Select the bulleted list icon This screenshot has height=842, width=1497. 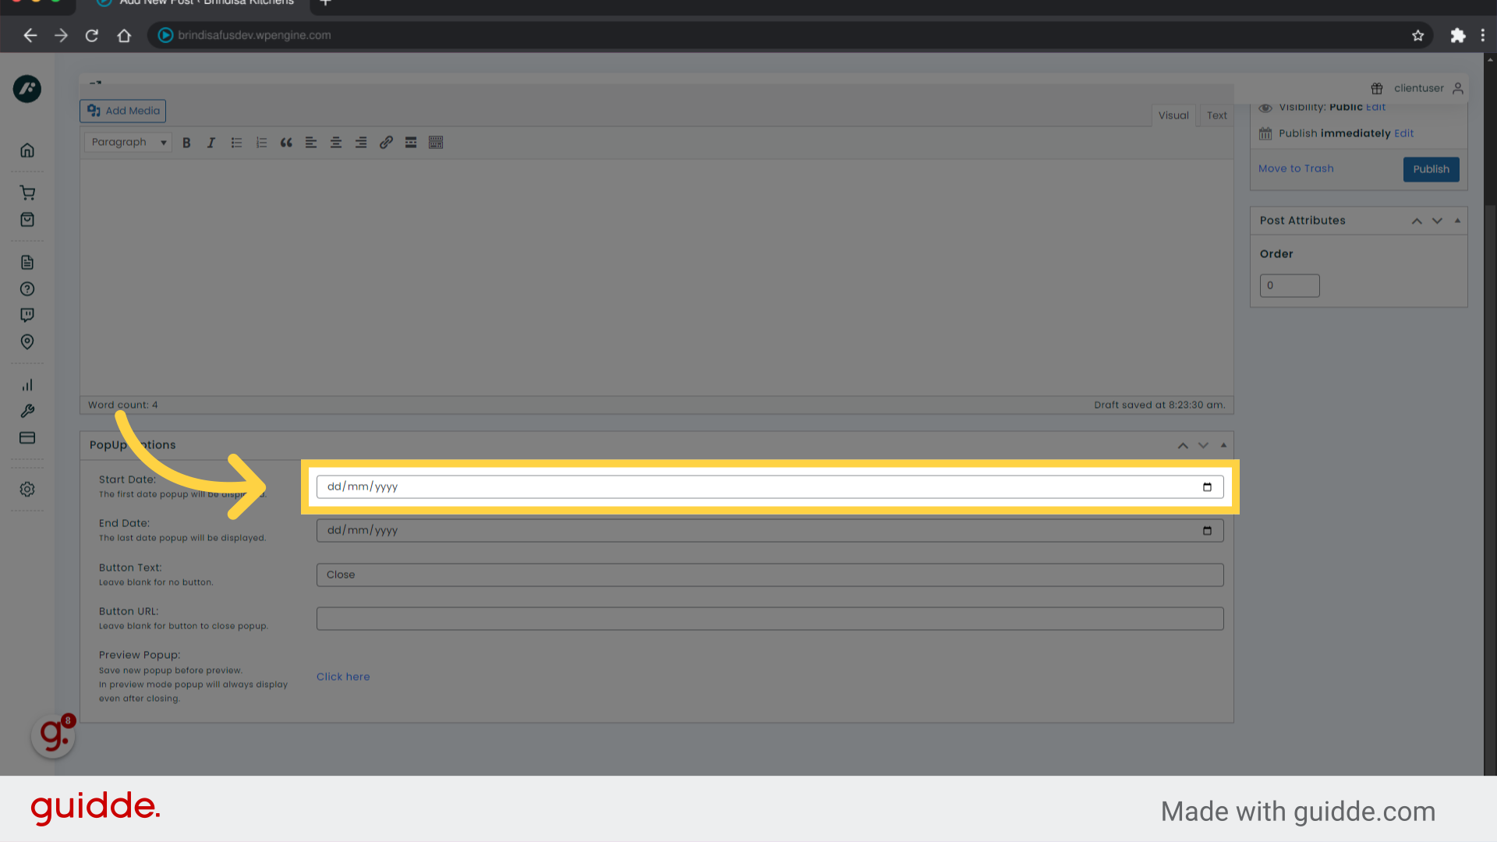tap(236, 143)
